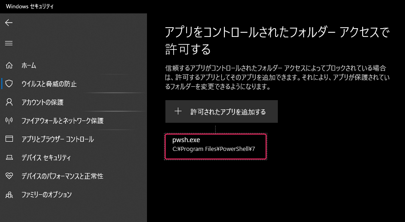This screenshot has width=405, height=222.
Task: Click the description paragraph starting 信頼するアプリが
Action: point(277,78)
